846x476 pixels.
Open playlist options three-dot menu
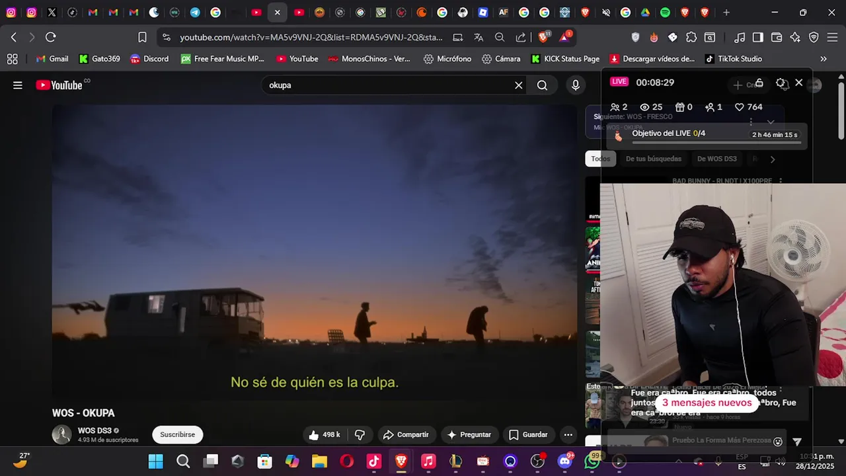pos(751,122)
